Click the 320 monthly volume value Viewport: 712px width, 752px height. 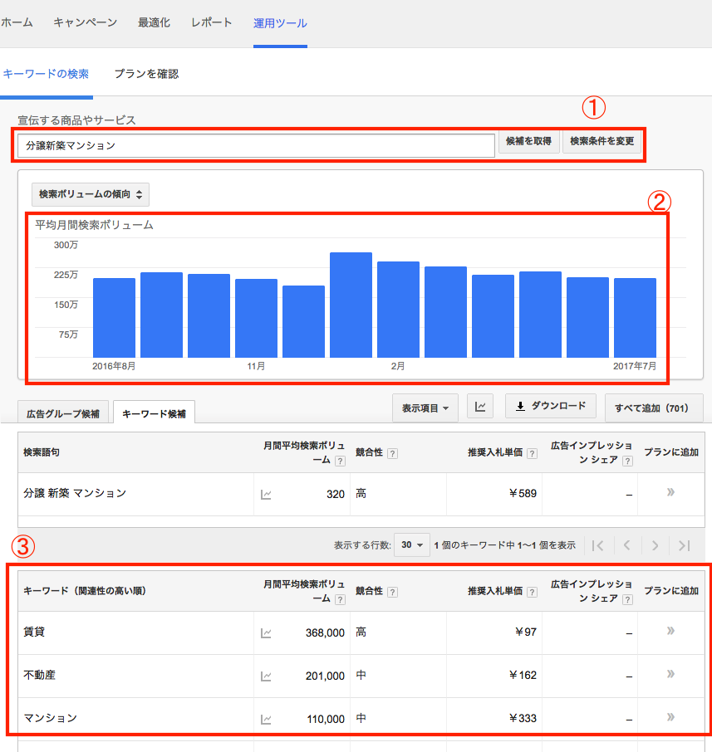point(336,495)
